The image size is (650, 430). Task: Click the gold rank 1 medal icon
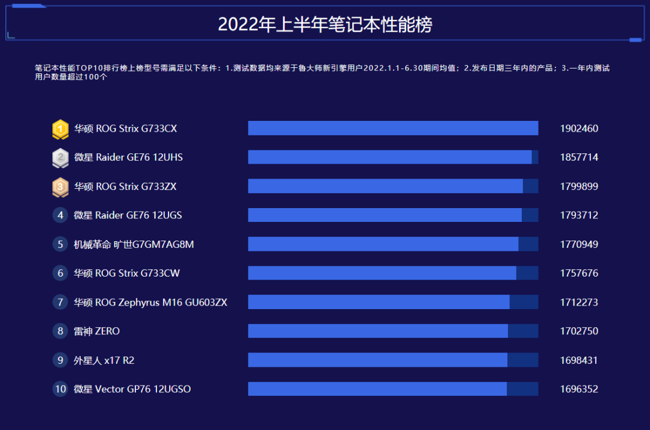tap(61, 129)
